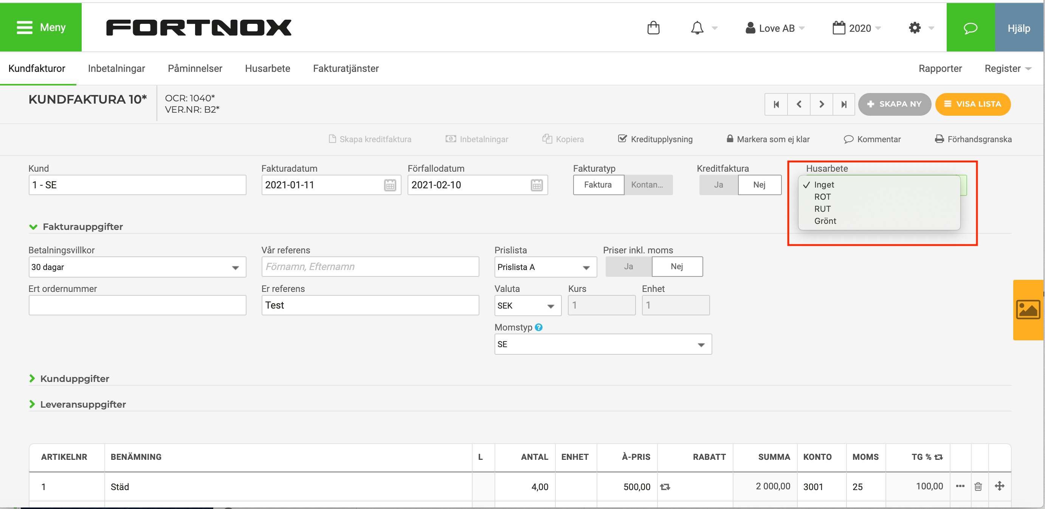Go to next invoice arrow
Image resolution: width=1045 pixels, height=509 pixels.
822,104
